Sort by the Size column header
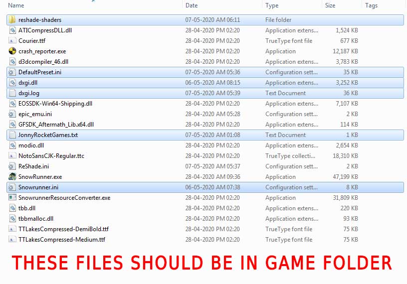The width and height of the screenshot is (407, 284). point(330,5)
